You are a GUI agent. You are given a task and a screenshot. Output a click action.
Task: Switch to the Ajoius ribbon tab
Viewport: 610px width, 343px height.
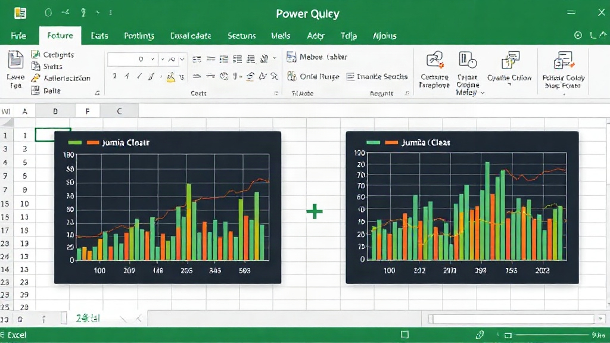click(385, 36)
